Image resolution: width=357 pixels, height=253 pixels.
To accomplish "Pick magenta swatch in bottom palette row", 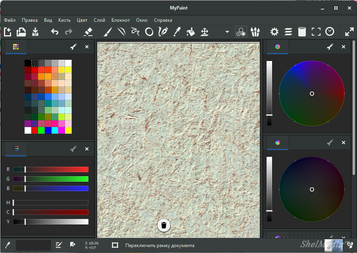I will click(61, 131).
